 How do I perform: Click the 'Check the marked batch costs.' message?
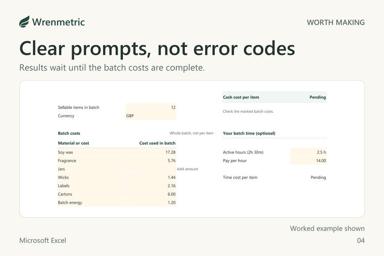248,111
